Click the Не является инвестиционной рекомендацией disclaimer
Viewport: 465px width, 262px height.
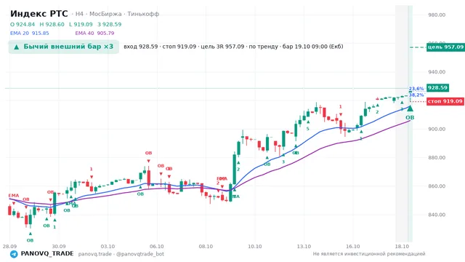tap(369, 254)
